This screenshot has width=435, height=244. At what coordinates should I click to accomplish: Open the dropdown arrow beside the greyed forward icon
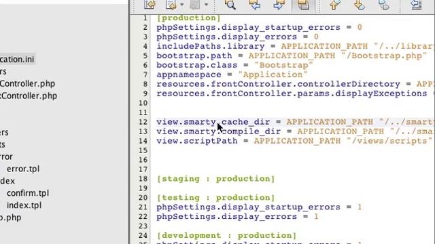[x=206, y=5]
